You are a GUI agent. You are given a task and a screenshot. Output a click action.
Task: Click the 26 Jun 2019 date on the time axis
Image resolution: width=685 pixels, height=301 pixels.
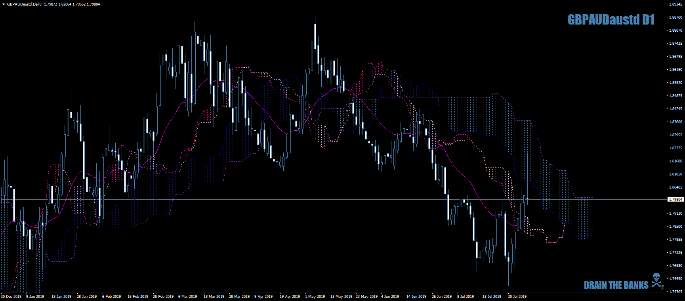coord(442,297)
